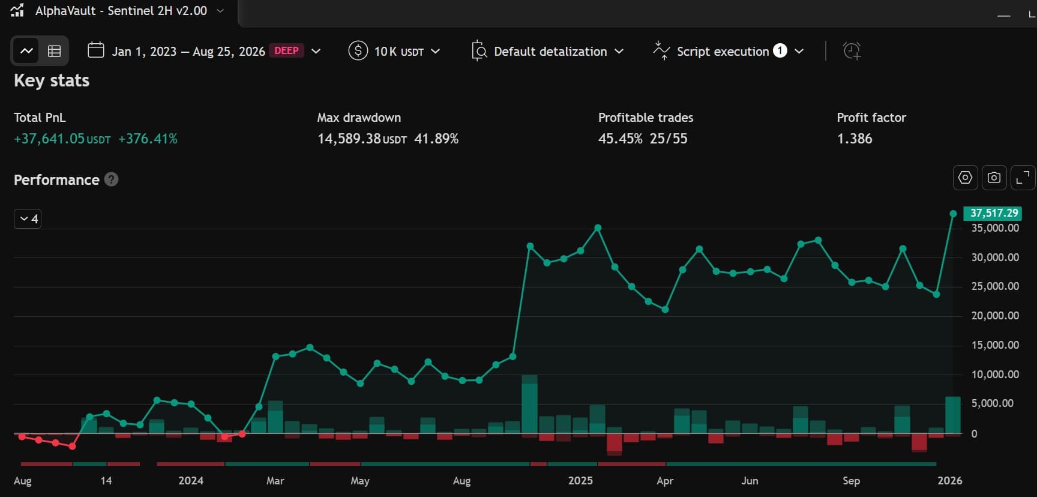Expand the date range chevron
This screenshot has height=497, width=1037.
(316, 52)
